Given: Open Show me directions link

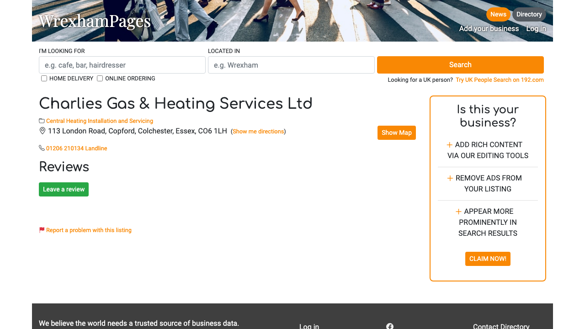Looking at the screenshot, I should (x=258, y=131).
